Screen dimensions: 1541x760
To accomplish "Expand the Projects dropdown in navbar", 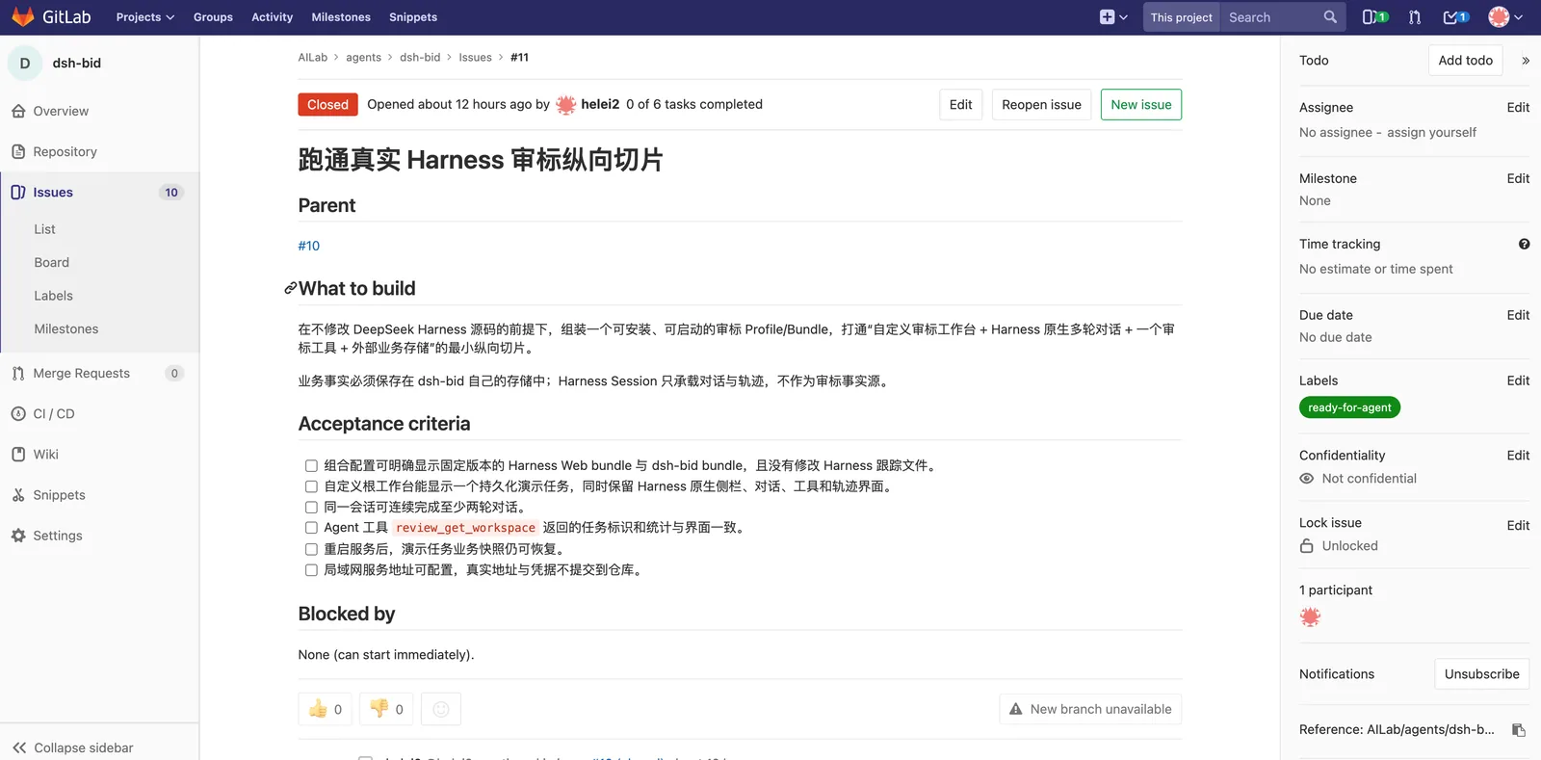I will pyautogui.click(x=145, y=17).
